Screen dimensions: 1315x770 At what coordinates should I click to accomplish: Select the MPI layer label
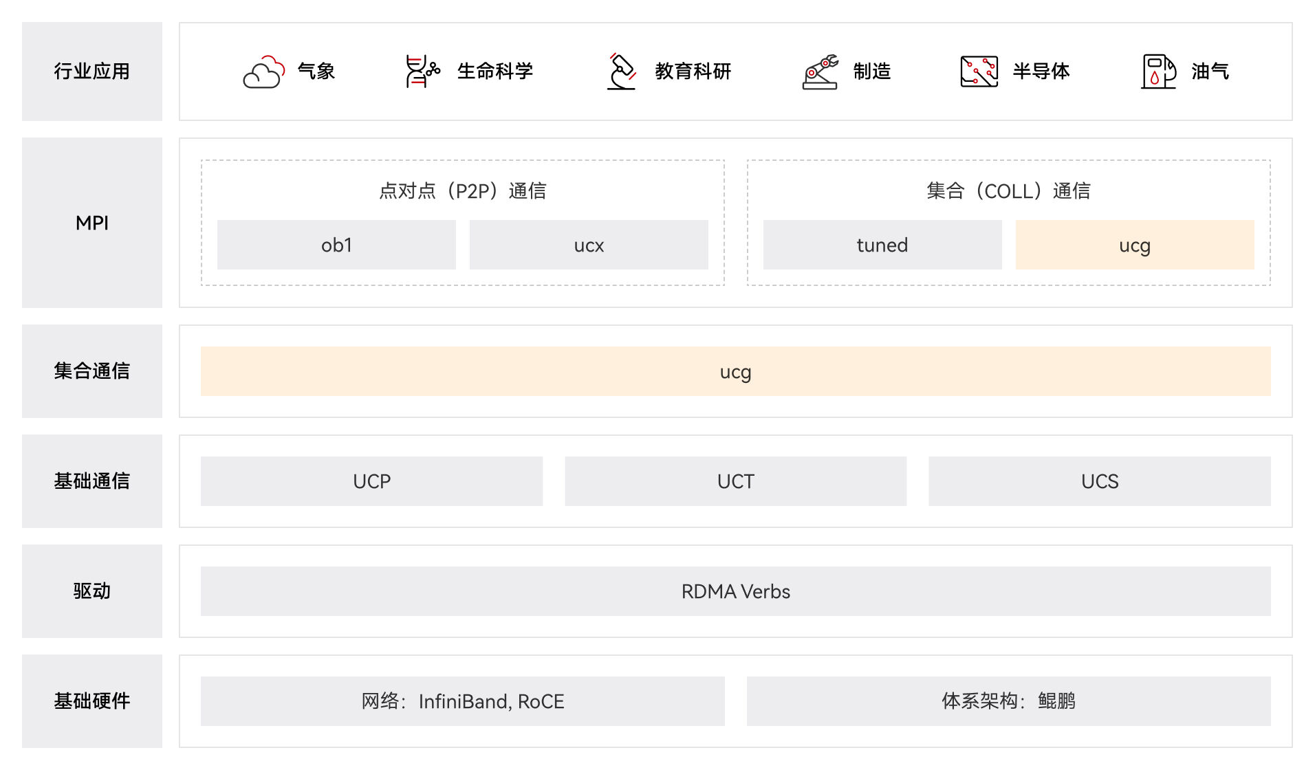tap(92, 223)
